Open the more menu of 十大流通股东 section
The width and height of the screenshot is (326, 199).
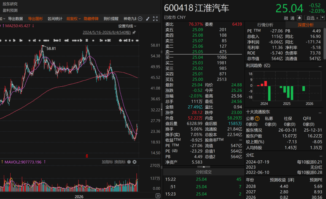click(x=320, y=112)
